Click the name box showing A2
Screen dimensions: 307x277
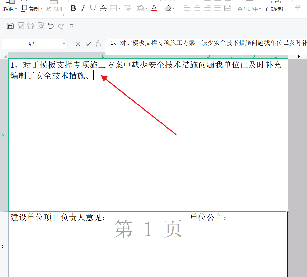(x=31, y=44)
